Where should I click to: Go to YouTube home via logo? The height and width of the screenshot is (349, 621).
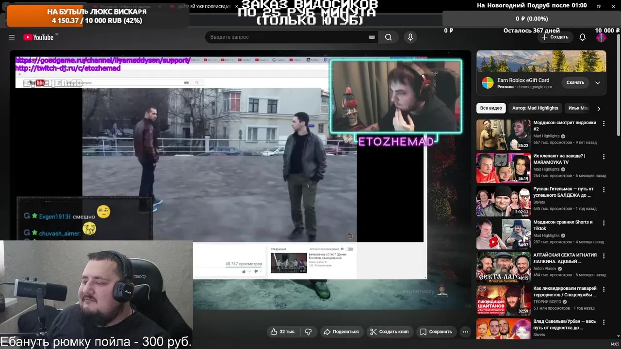pos(38,37)
